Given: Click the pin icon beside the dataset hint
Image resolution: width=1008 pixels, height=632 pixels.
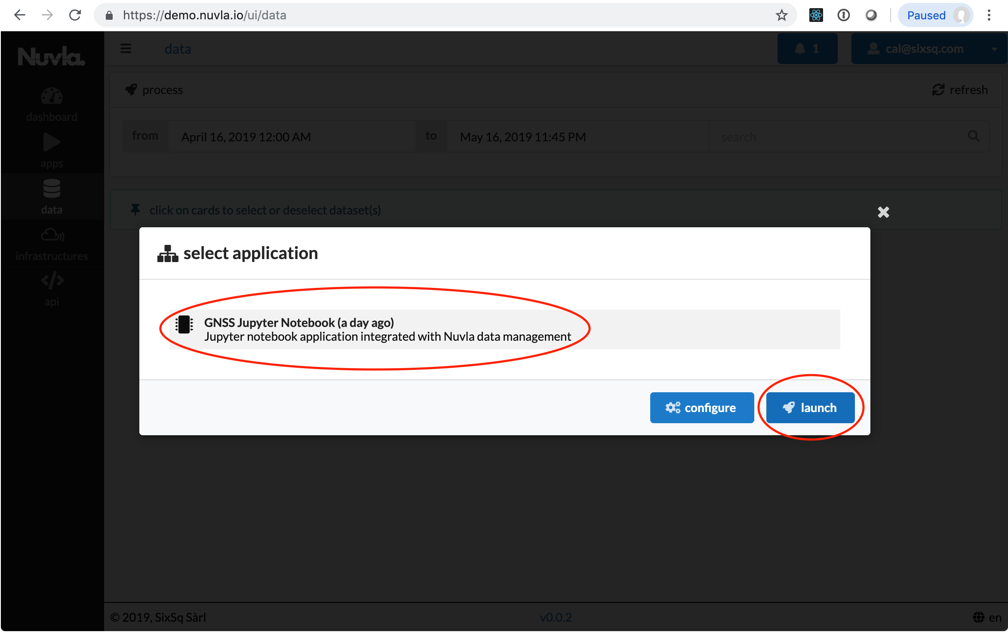Looking at the screenshot, I should click(x=135, y=210).
